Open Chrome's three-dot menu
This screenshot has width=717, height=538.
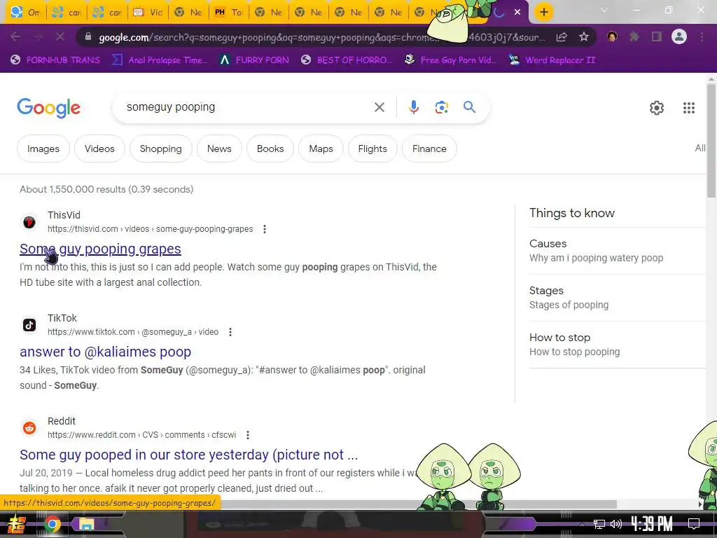pyautogui.click(x=702, y=36)
